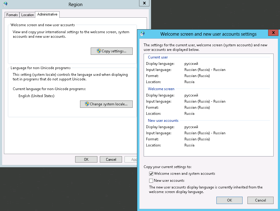
Task: Click the partially hidden Apply button
Action: [133, 159]
